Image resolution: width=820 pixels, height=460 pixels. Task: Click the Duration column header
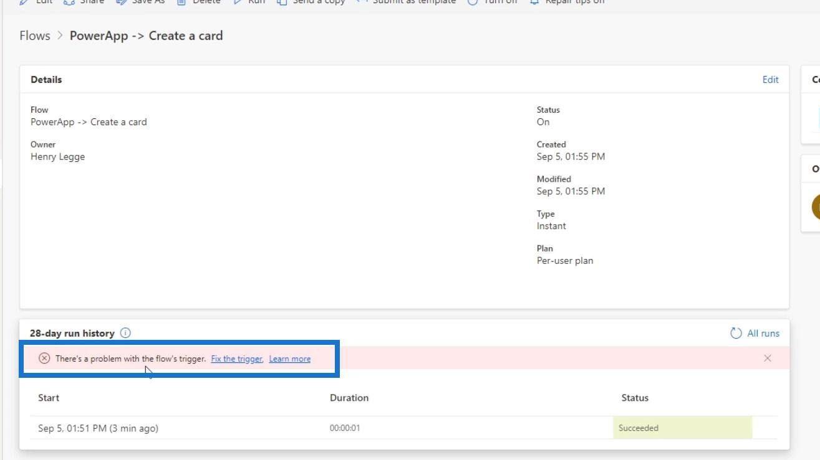click(349, 398)
